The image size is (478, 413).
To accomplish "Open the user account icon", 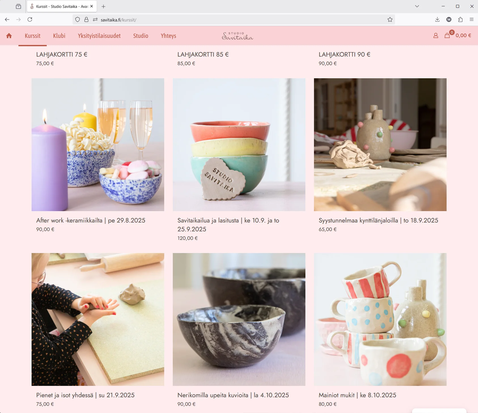I will pyautogui.click(x=435, y=36).
